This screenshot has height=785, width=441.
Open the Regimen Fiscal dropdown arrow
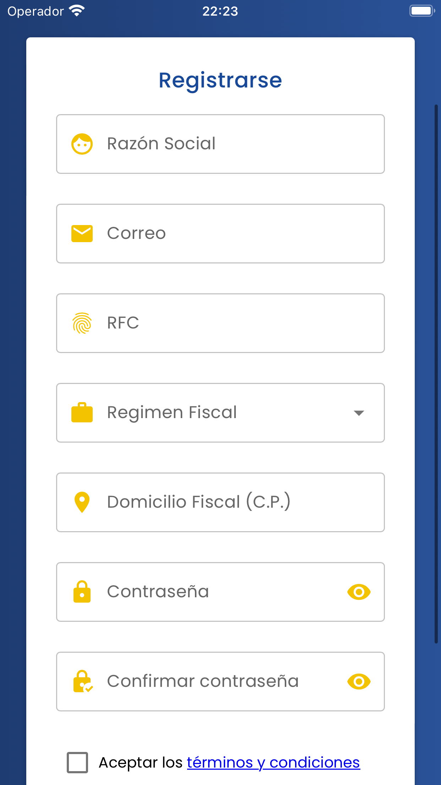click(x=359, y=413)
